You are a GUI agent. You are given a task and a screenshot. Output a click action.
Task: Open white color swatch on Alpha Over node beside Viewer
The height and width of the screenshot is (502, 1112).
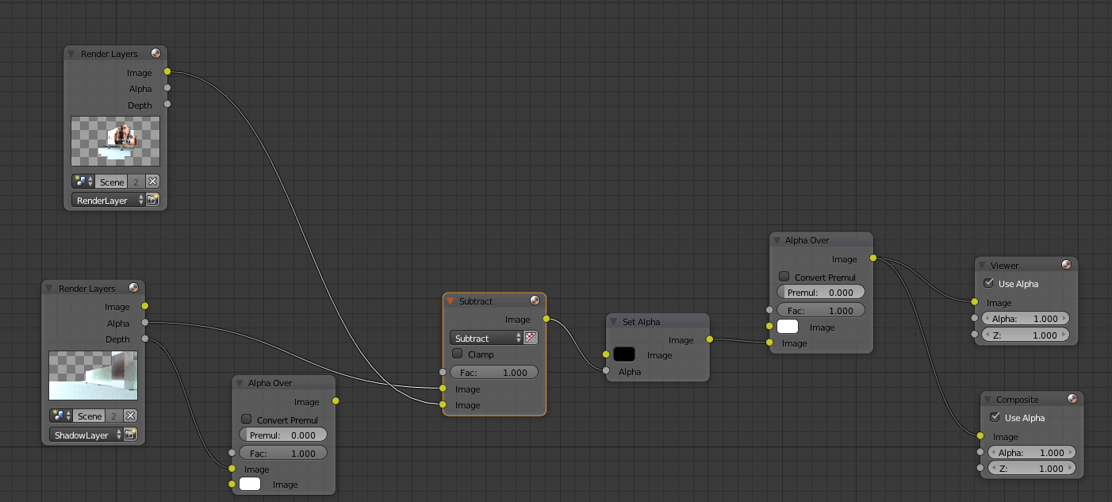pyautogui.click(x=788, y=327)
